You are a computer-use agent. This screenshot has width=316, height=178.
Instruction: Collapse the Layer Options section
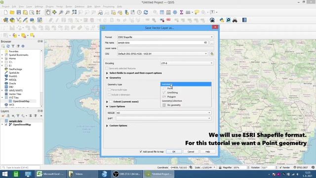(x=107, y=107)
